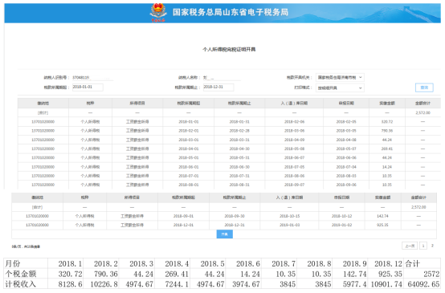Select the 入库日期 cell 2018-05-08
This screenshot has height=293, width=445.
click(x=294, y=149)
